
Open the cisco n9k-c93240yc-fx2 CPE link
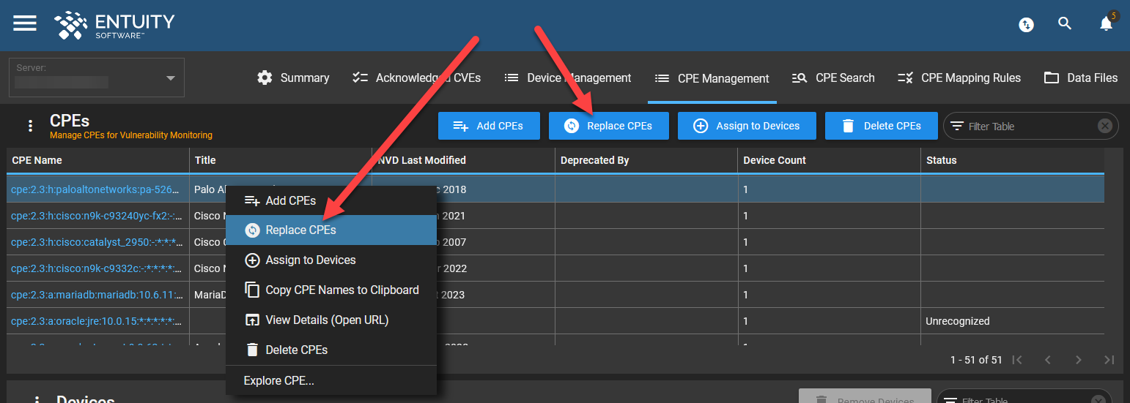[95, 216]
